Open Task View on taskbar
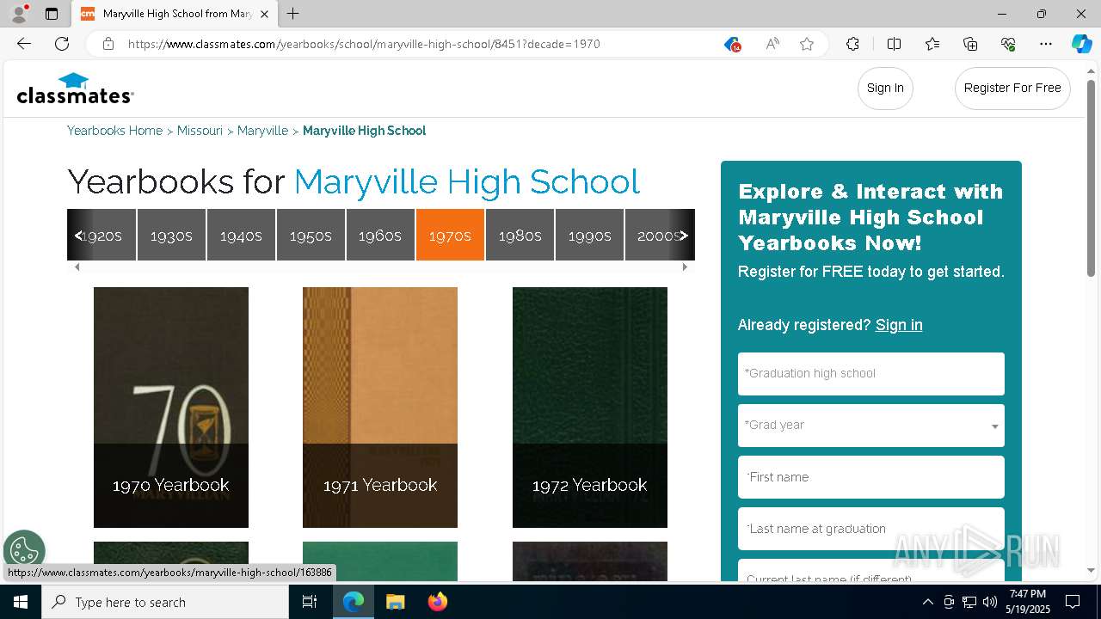Viewport: 1101px width, 619px height. (x=310, y=602)
